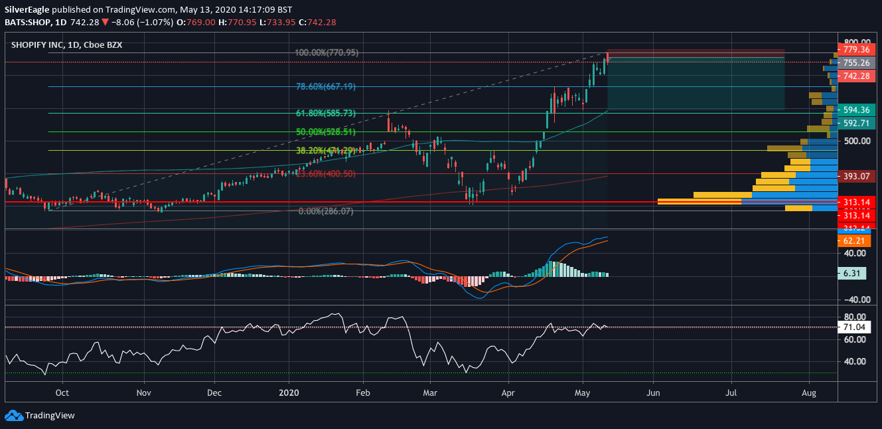Click the TradingView cloud logo icon
882x429 pixels.
[x=14, y=416]
